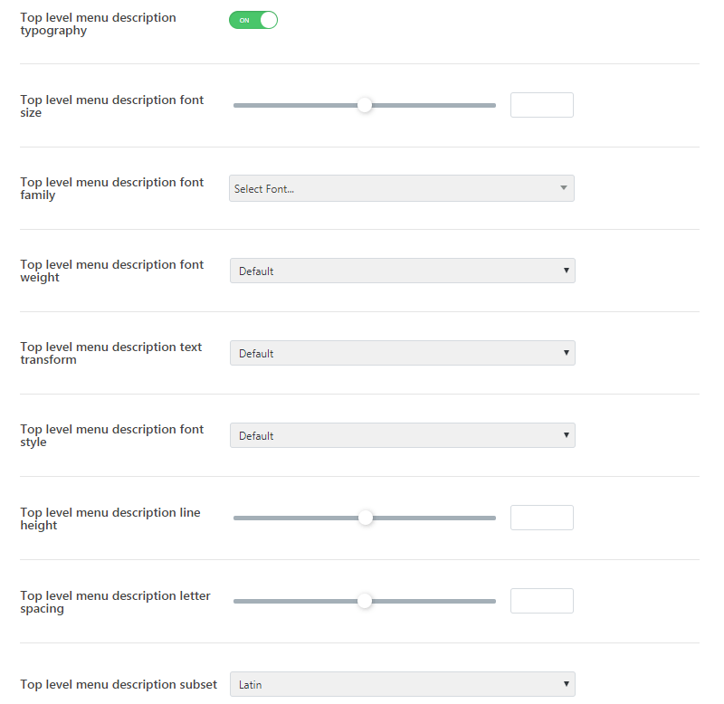This screenshot has width=724, height=704.
Task: Click the far right end of font size track
Action: click(493, 105)
